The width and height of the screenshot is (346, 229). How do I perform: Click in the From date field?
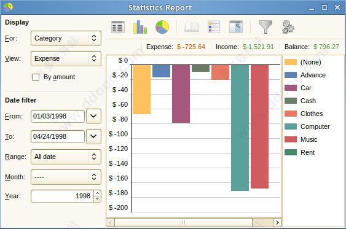pyautogui.click(x=58, y=117)
